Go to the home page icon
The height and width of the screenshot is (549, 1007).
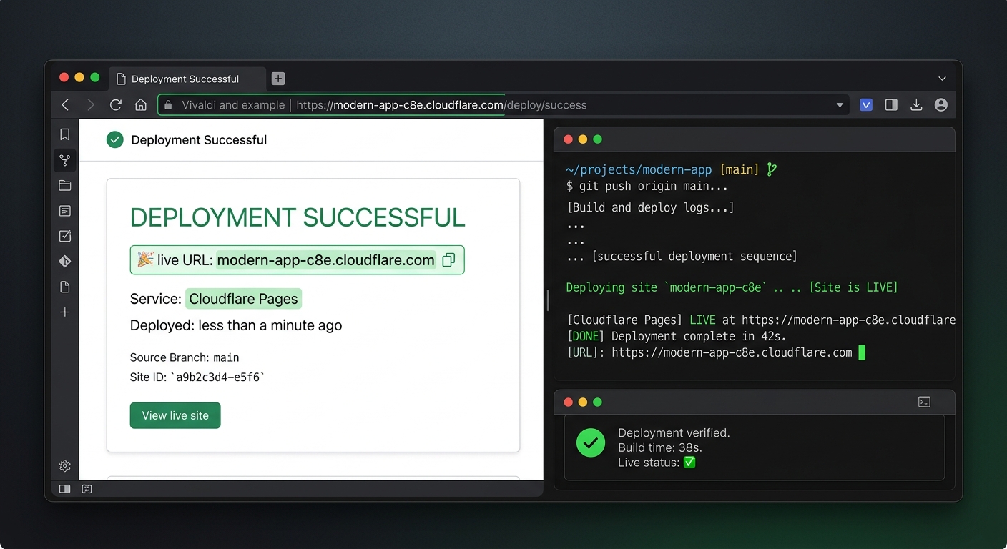click(141, 105)
